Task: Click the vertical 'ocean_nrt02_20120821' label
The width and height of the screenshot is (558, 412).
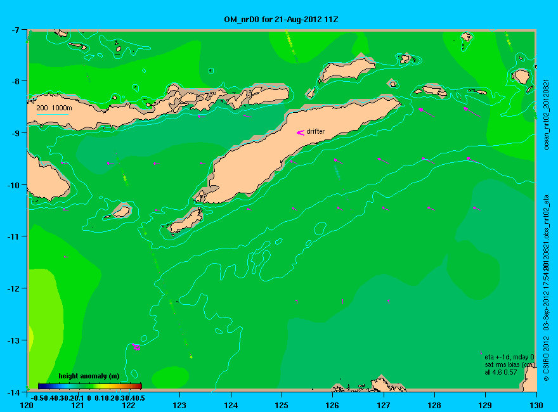Action: (x=547, y=115)
